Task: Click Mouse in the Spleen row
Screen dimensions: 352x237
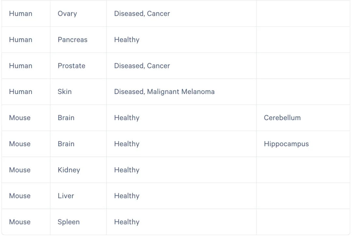Action: tap(20, 222)
